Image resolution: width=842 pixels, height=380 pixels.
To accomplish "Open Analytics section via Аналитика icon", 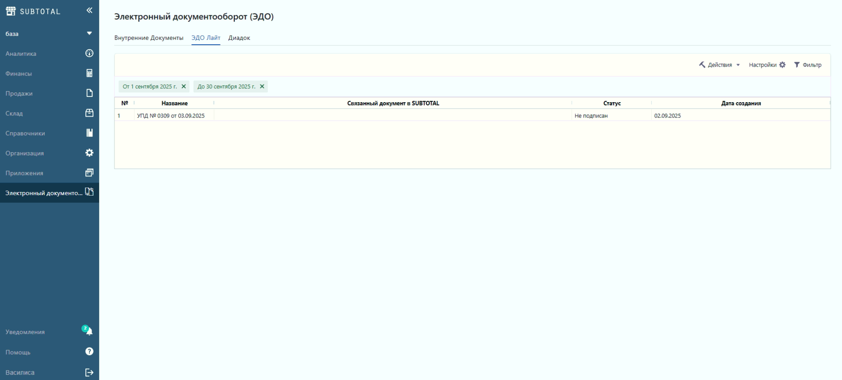I will point(89,53).
